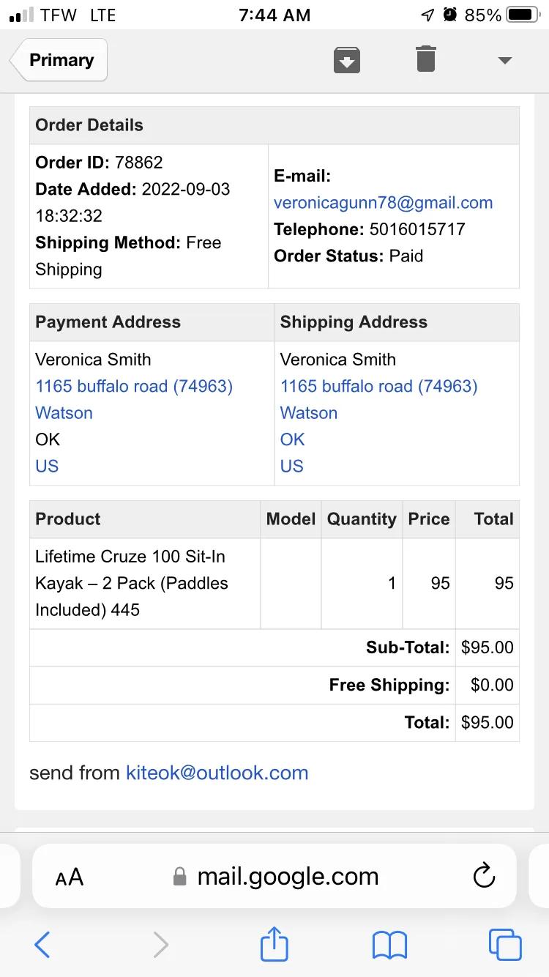Tap the Safari share icon
This screenshot has height=977, width=549.
pyautogui.click(x=274, y=944)
